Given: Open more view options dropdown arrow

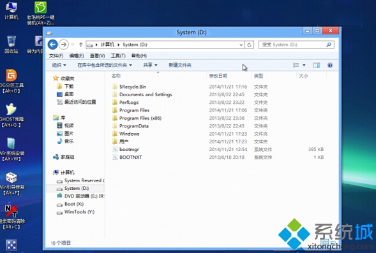Looking at the screenshot, I should click(304, 65).
